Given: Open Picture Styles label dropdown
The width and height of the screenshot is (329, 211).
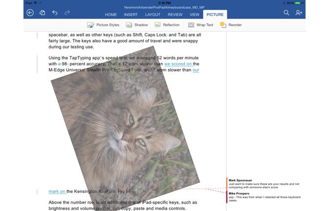Looking at the screenshot, I should [108, 25].
